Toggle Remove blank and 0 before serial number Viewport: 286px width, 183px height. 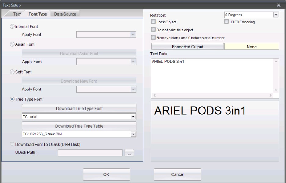[154, 38]
